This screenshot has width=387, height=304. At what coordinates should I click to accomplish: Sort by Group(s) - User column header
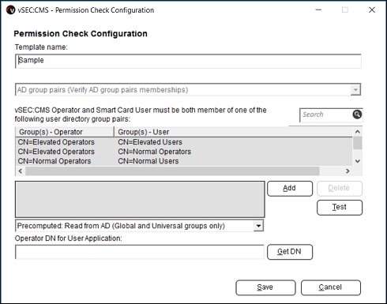[234, 132]
